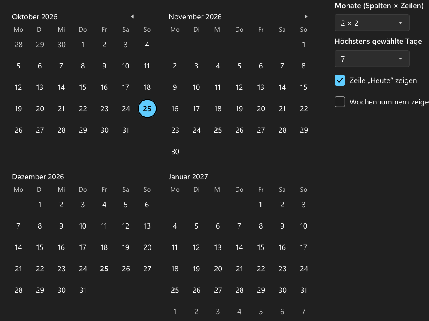Go to previous month with left arrow
Viewport: 429px width, 321px height.
[x=133, y=17]
